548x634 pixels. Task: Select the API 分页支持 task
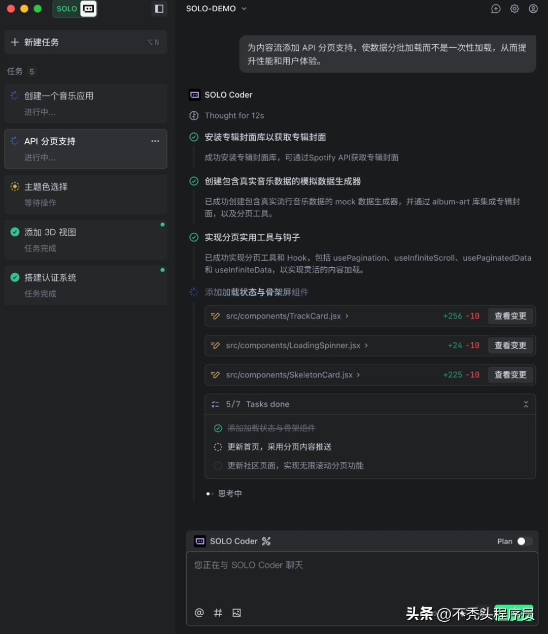tap(85, 149)
